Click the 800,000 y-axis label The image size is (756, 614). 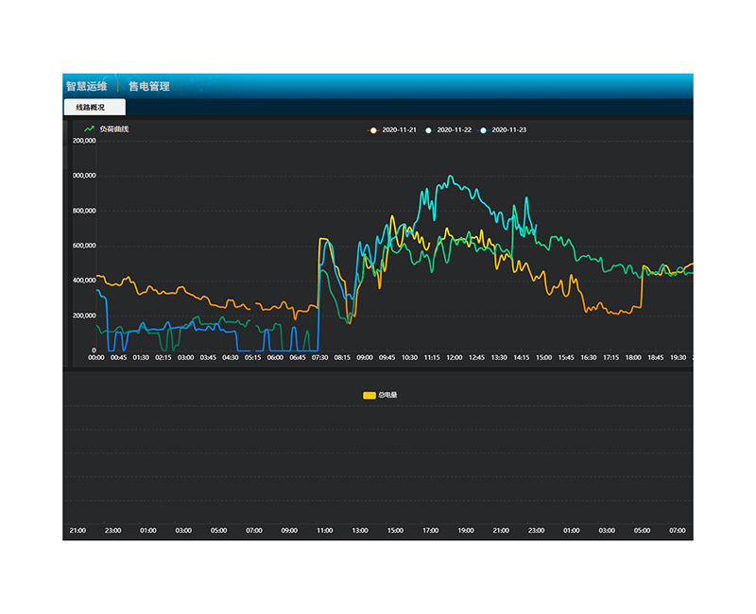(83, 211)
